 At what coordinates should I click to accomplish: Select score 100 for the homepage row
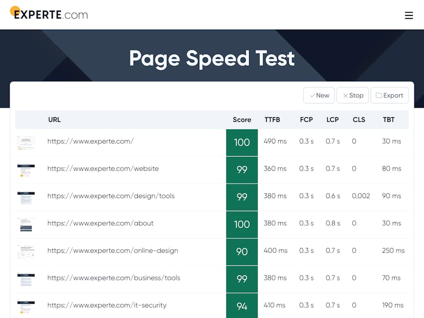(242, 143)
